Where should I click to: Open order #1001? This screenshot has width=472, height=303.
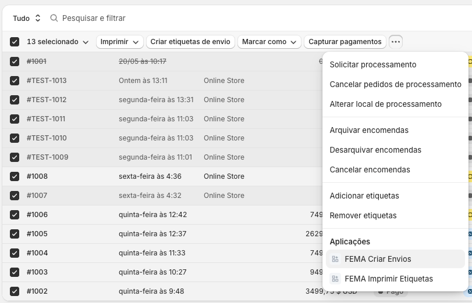pyautogui.click(x=37, y=62)
